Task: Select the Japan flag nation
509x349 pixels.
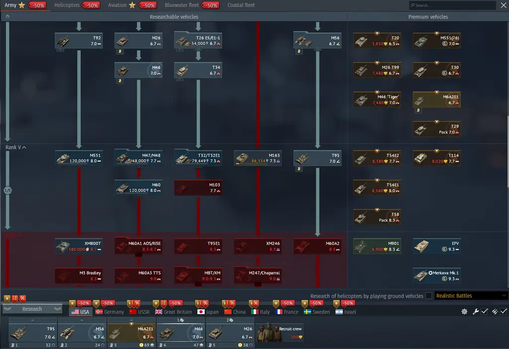Action: [x=201, y=312]
